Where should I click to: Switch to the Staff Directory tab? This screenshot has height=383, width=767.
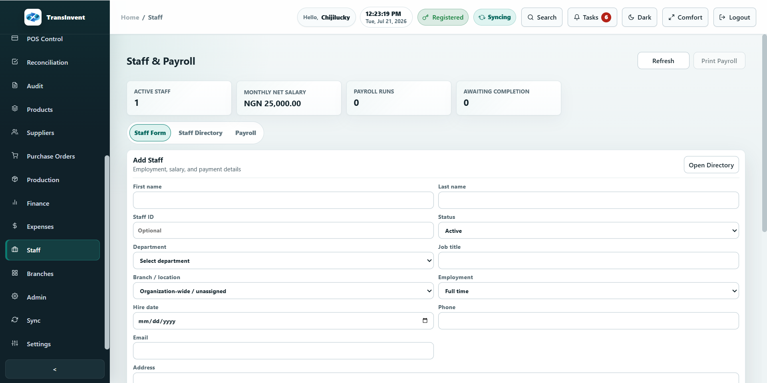[201, 133]
